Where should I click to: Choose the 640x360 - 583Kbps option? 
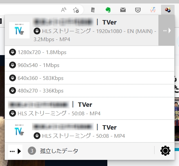click(90, 78)
